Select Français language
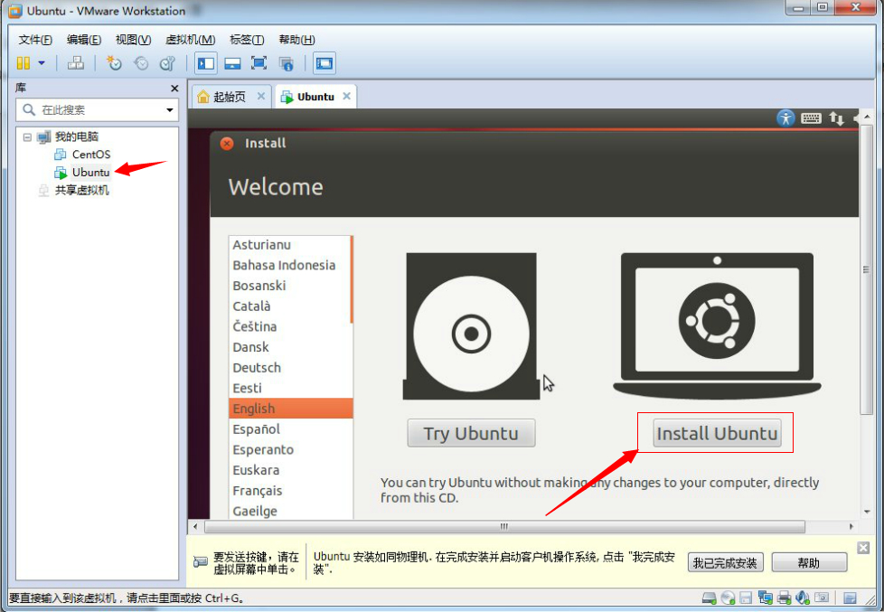This screenshot has width=884, height=612. (290, 491)
